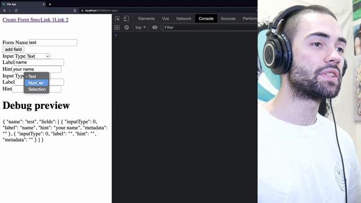The image size is (361, 203).
Task: Select the Vite App browser tab
Action: (23, 4)
